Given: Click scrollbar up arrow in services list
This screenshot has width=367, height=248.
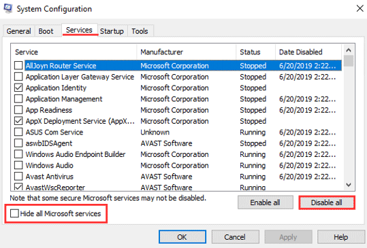Looking at the screenshot, I should (x=349, y=50).
